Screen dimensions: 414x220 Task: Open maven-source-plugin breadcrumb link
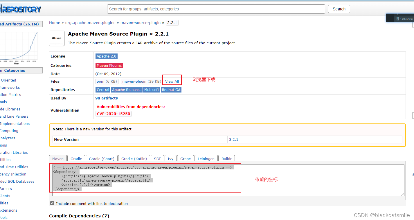click(141, 23)
